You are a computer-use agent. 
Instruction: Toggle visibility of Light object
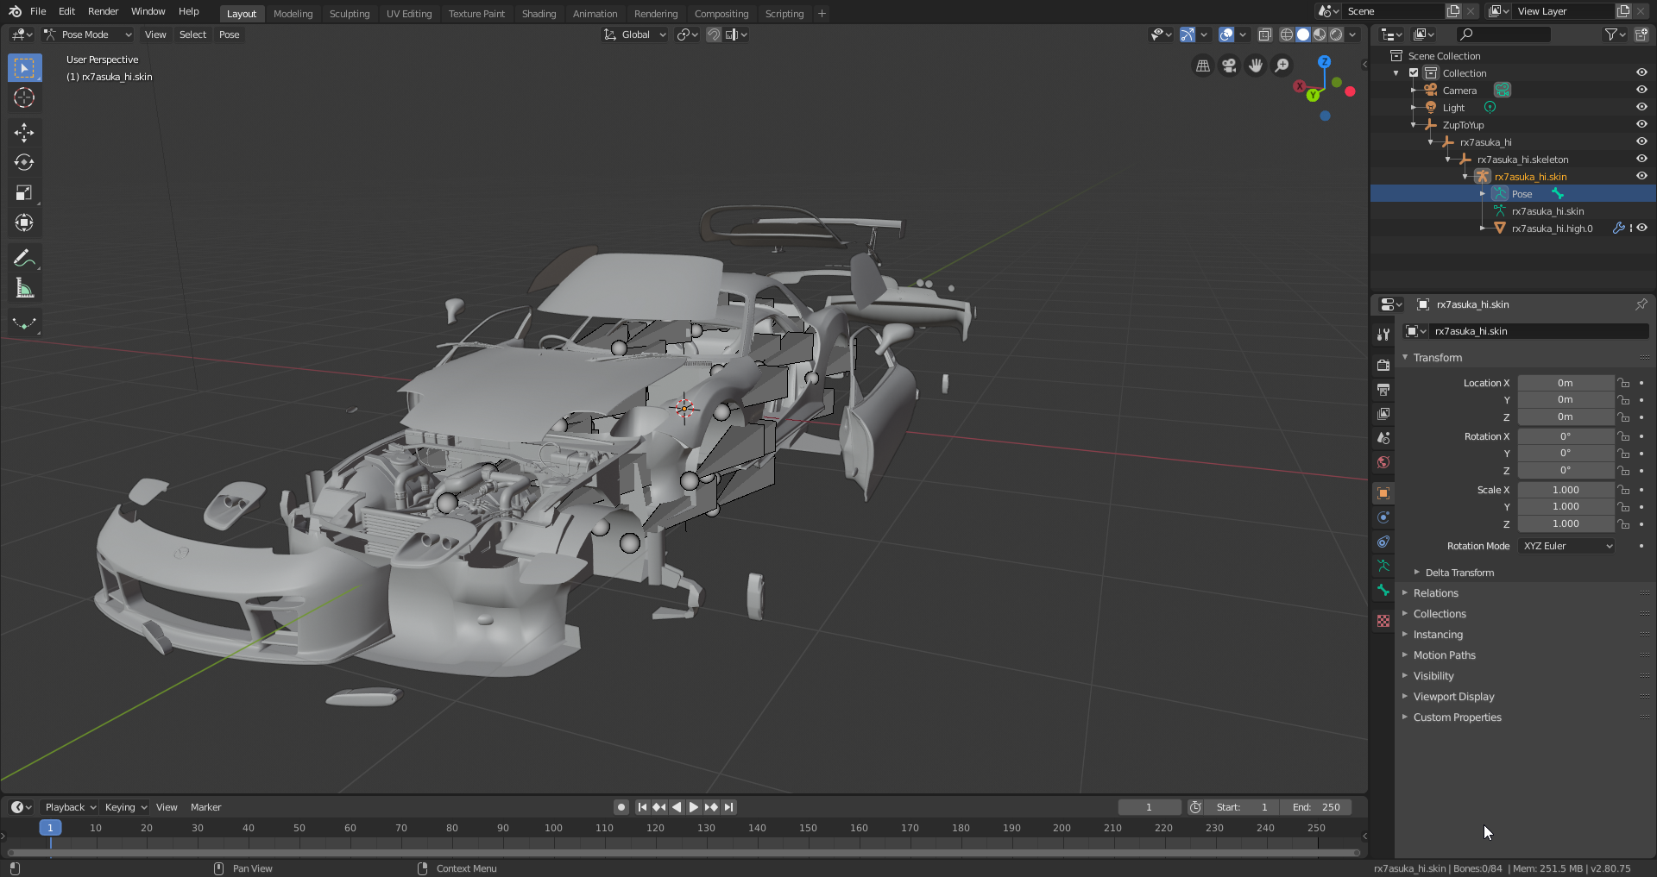1641,107
